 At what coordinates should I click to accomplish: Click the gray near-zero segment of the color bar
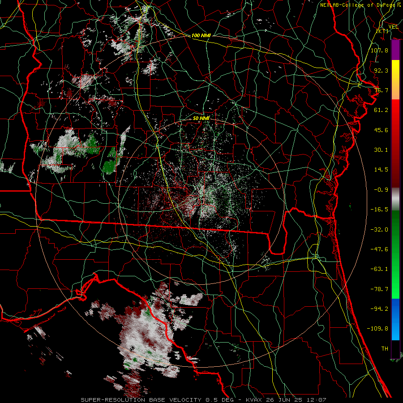(395, 198)
